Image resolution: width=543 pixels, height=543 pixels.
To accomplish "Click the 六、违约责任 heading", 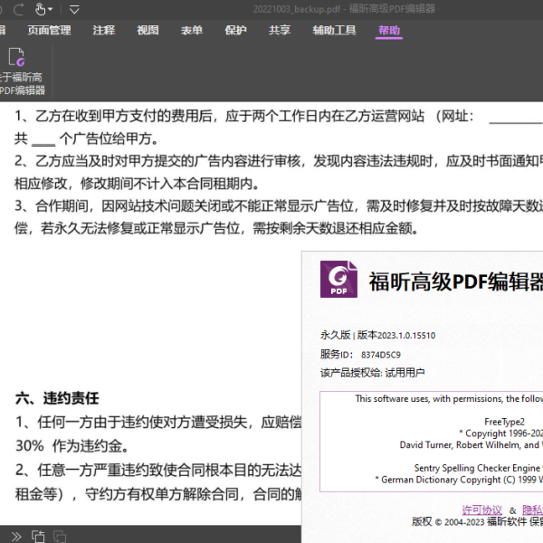I will tap(57, 398).
